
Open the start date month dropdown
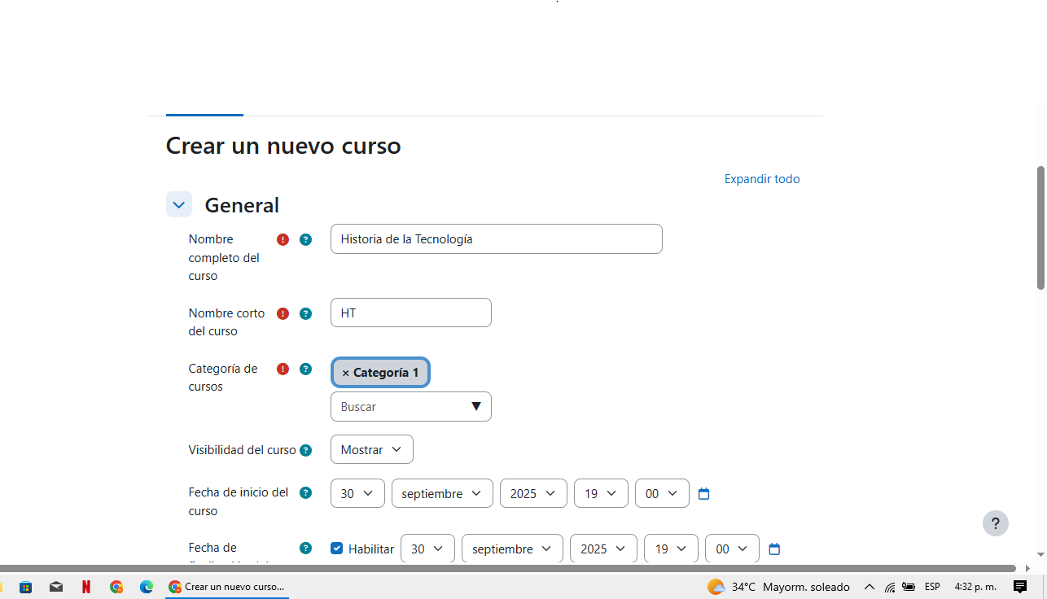[x=442, y=494]
